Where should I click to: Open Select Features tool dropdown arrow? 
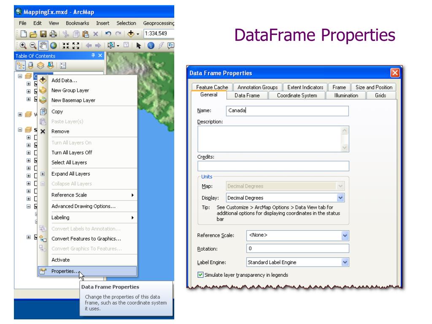tap(118, 46)
